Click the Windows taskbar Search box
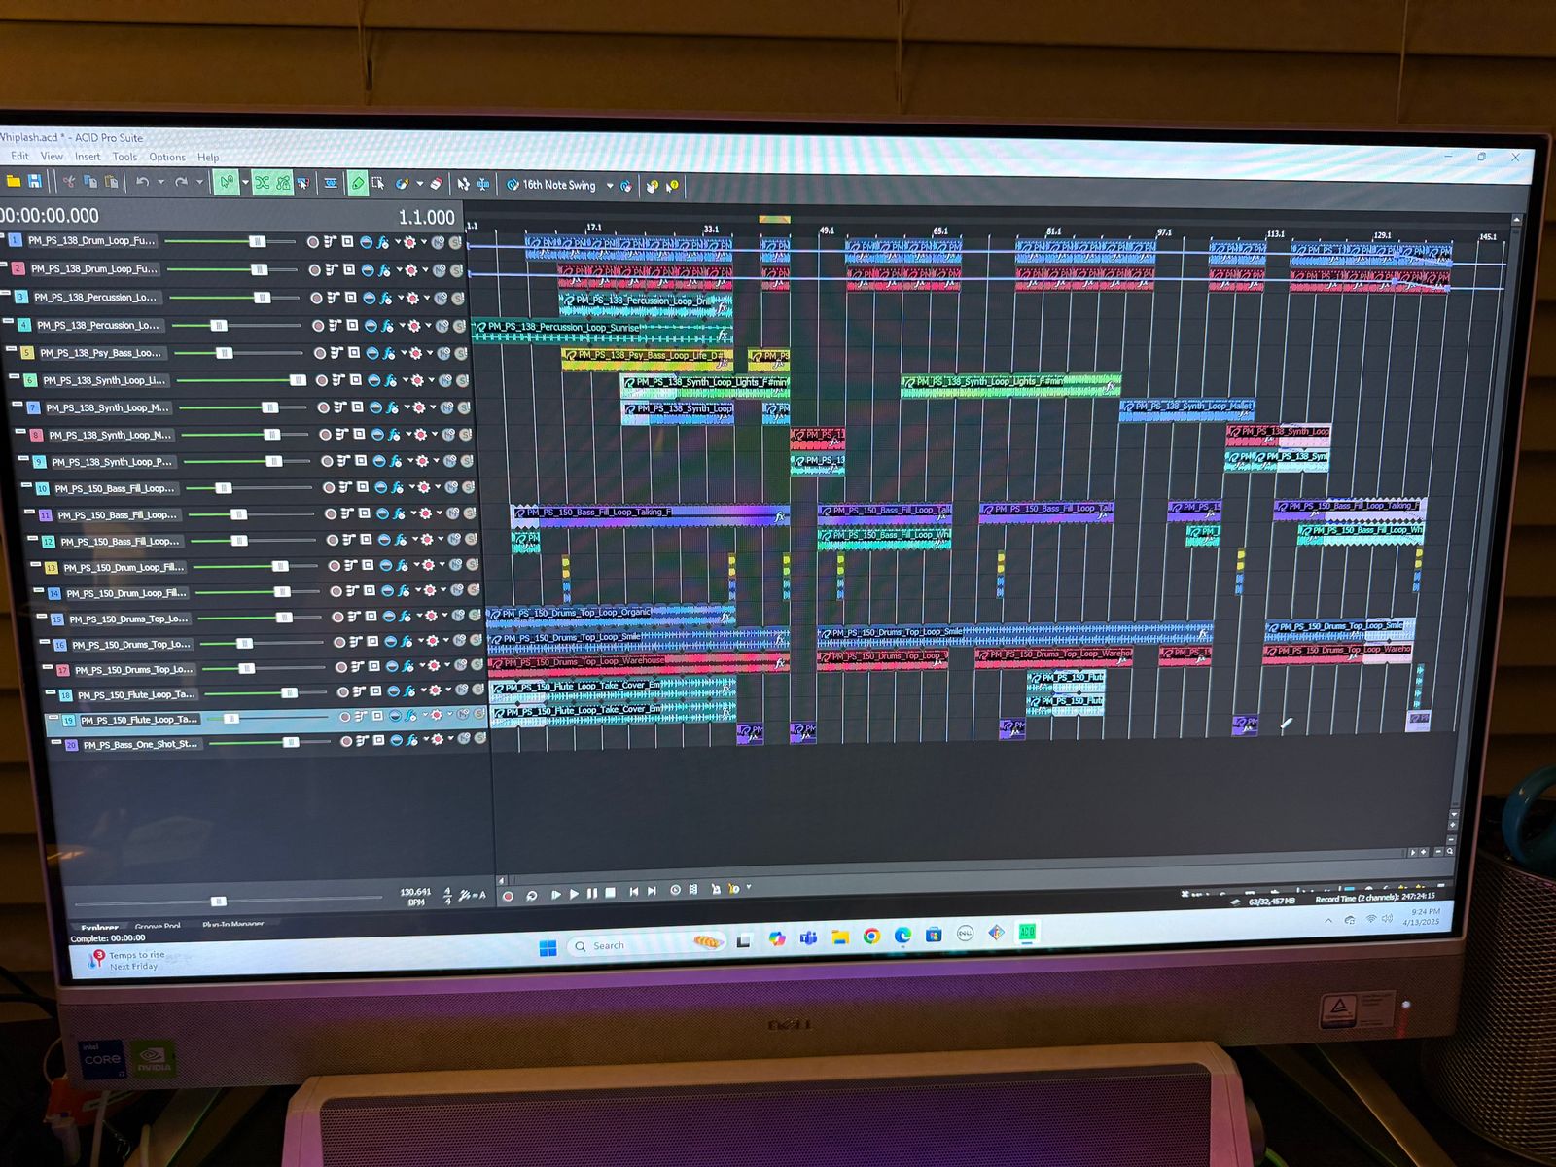The width and height of the screenshot is (1556, 1167). 609,945
